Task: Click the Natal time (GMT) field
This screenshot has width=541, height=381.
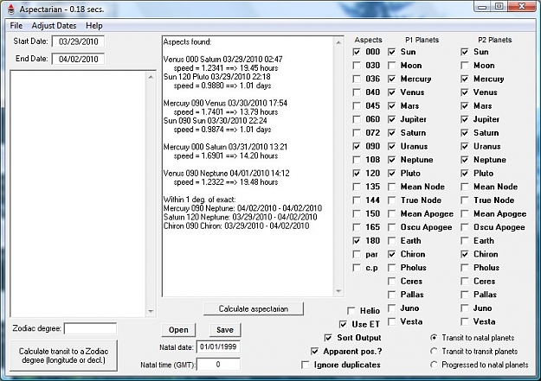Action: pos(218,364)
